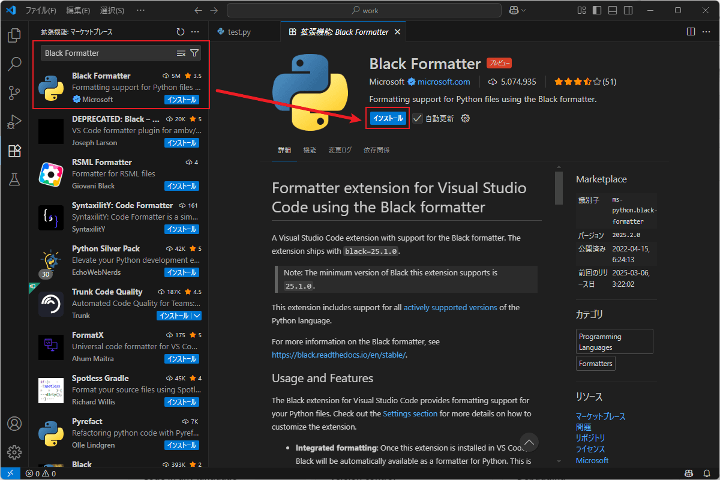Open the extensions panel more actions menu
The height and width of the screenshot is (480, 720).
click(195, 31)
